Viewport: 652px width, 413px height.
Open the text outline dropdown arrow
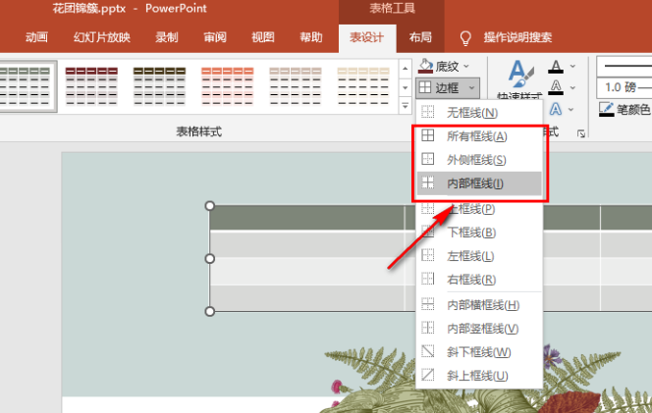point(573,87)
